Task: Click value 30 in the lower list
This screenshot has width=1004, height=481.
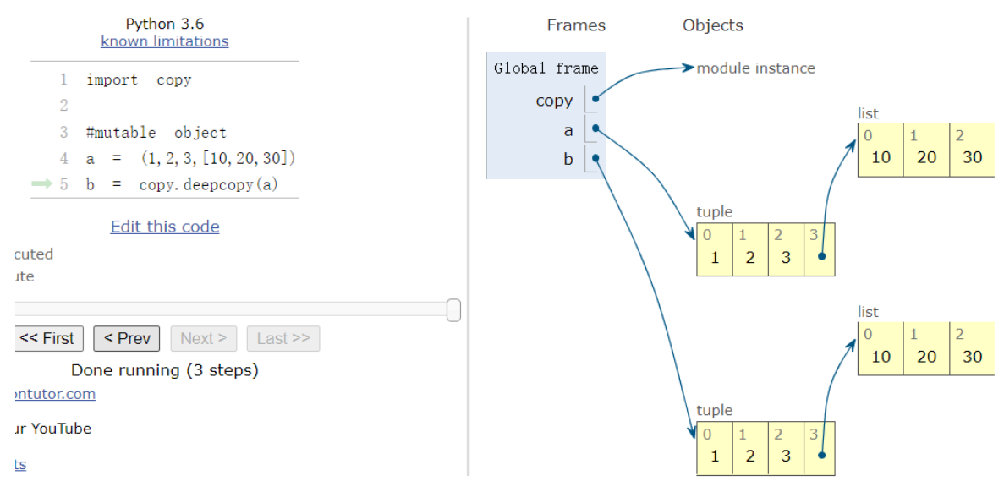Action: tap(972, 356)
